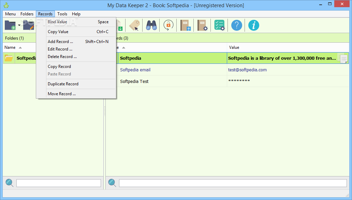Click the records search magnifier icon
Screen dimensions: 352x200
[112, 183]
